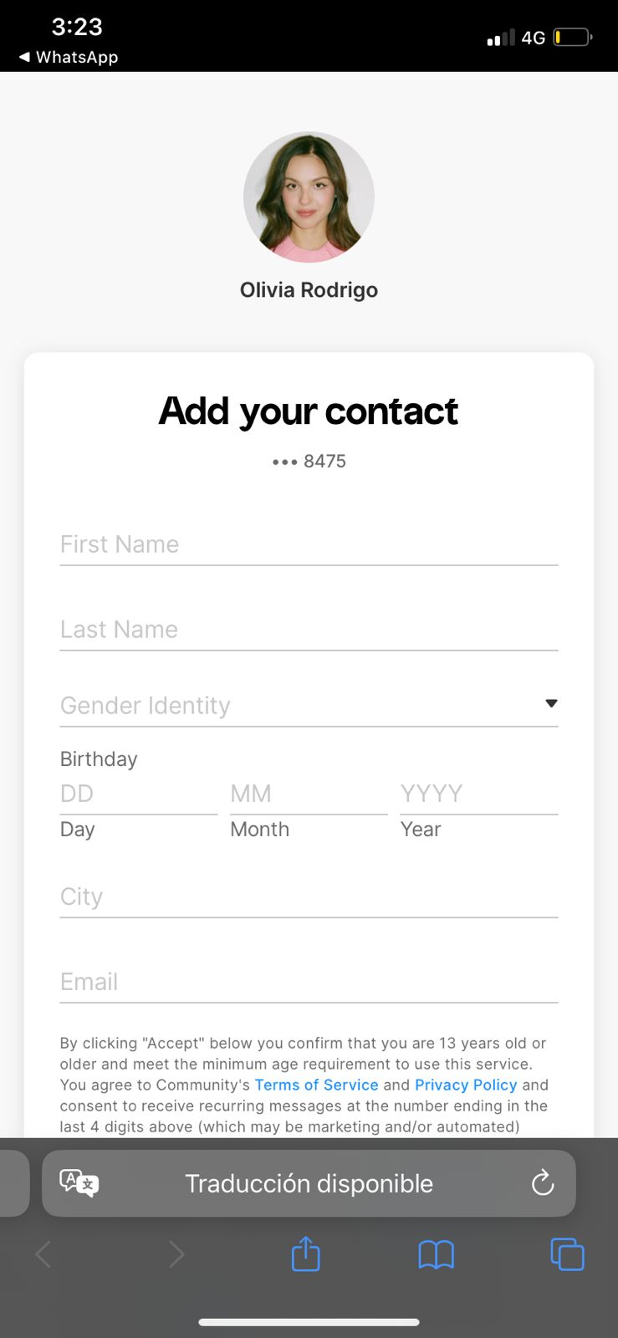This screenshot has width=618, height=1338.
Task: Show open tabs with the tabs icon
Action: click(567, 1254)
